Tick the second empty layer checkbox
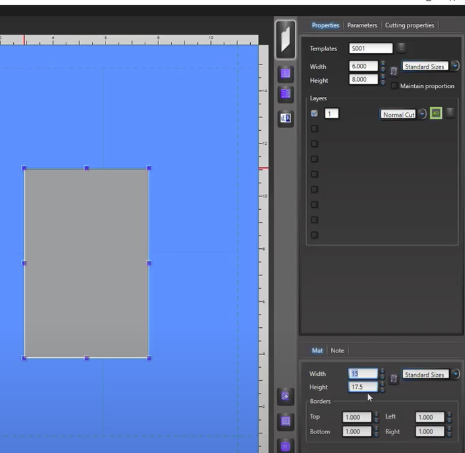 [314, 144]
